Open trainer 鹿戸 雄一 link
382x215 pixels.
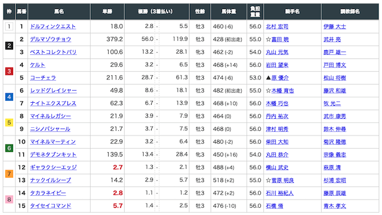pyautogui.click(x=335, y=52)
